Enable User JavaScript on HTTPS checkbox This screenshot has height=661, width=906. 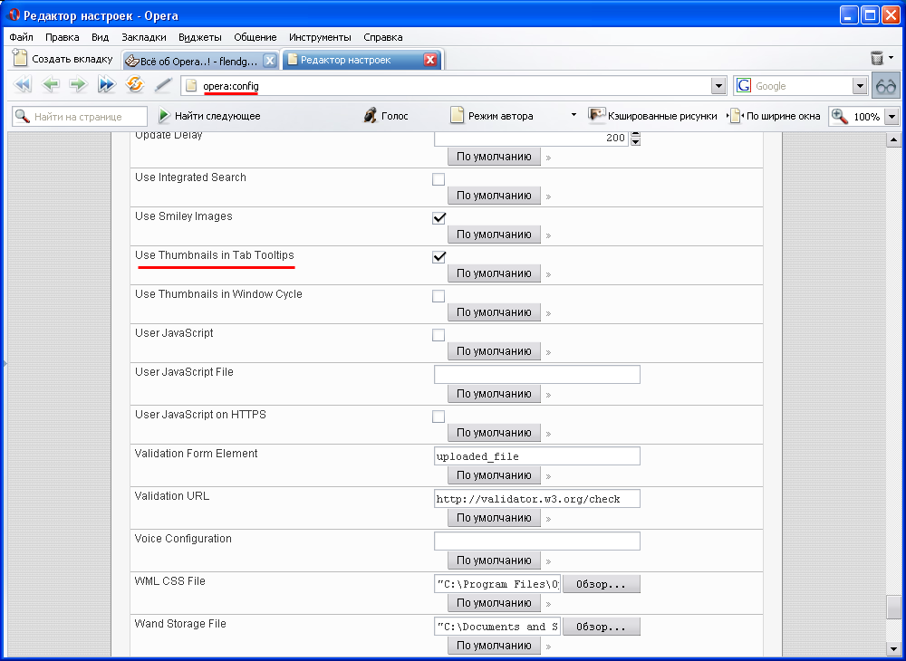[x=439, y=417]
